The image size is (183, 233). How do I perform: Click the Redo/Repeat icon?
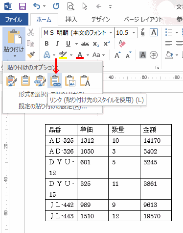(56, 6)
